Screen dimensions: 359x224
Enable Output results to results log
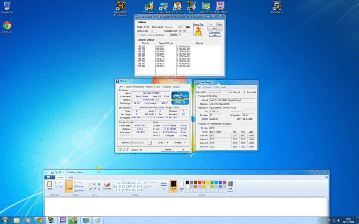coord(138,35)
